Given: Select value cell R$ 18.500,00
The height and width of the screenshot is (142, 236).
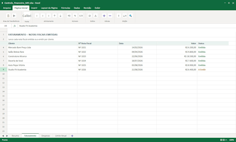Looking at the screenshot, I should 177,56.
